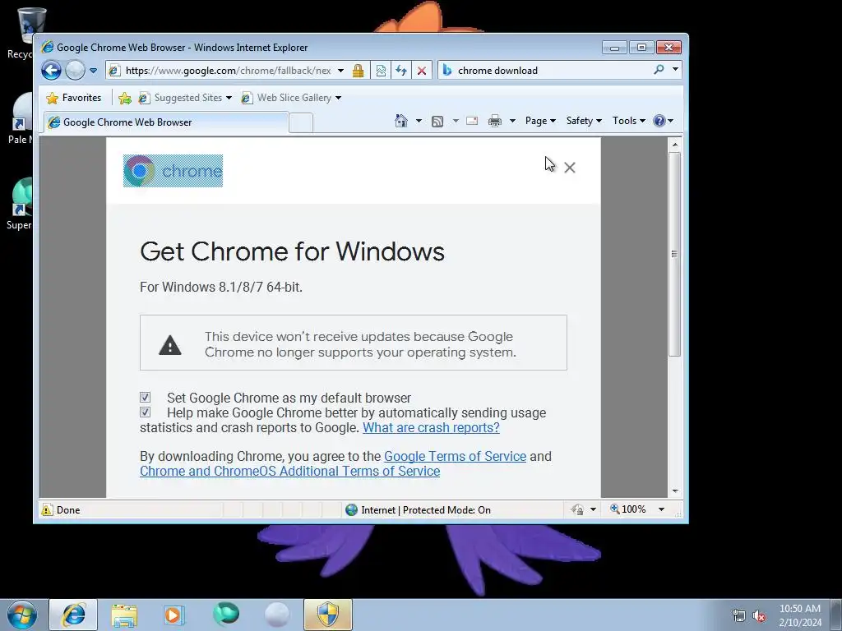This screenshot has height=631, width=842.
Task: Click the Print icon
Action: pos(494,122)
